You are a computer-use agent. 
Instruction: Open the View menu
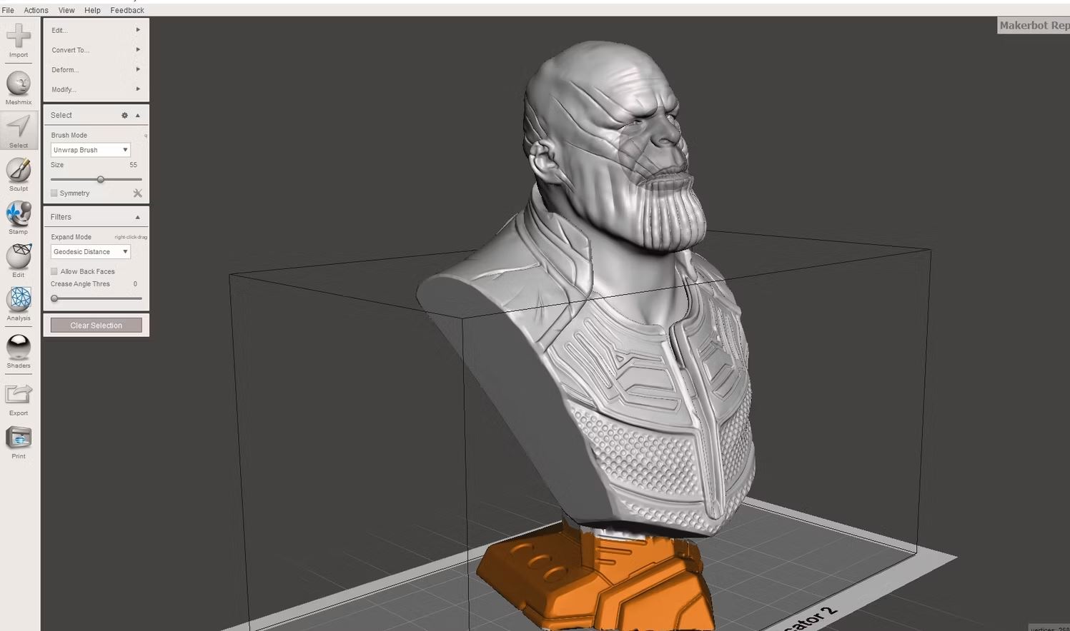pos(66,10)
